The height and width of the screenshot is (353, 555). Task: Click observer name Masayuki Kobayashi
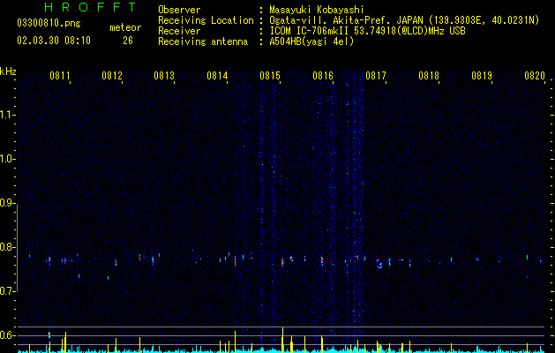pyautogui.click(x=317, y=10)
